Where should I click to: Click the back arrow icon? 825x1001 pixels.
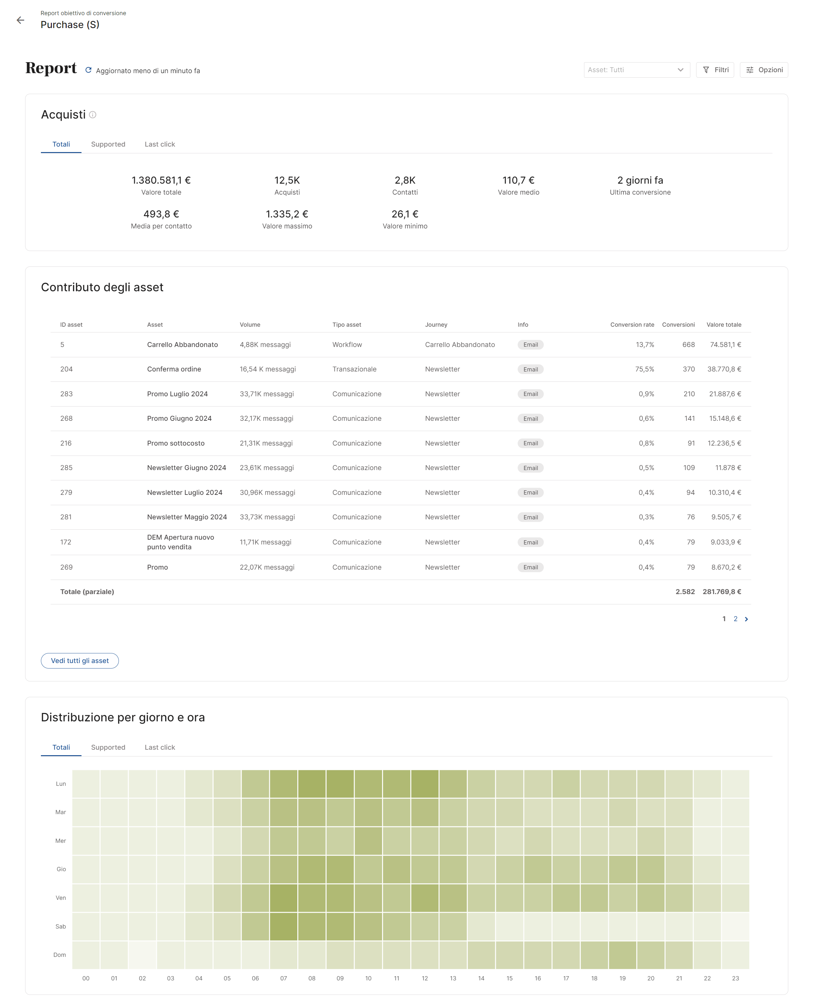[x=20, y=20]
